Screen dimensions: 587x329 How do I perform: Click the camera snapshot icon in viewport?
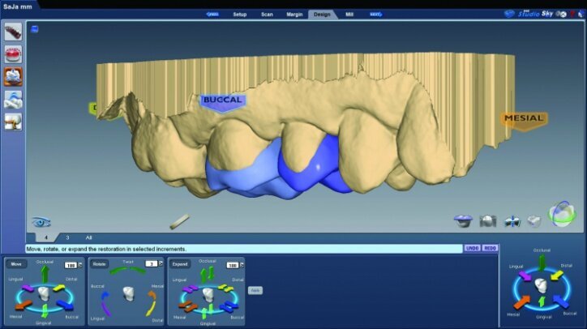pyautogui.click(x=488, y=220)
